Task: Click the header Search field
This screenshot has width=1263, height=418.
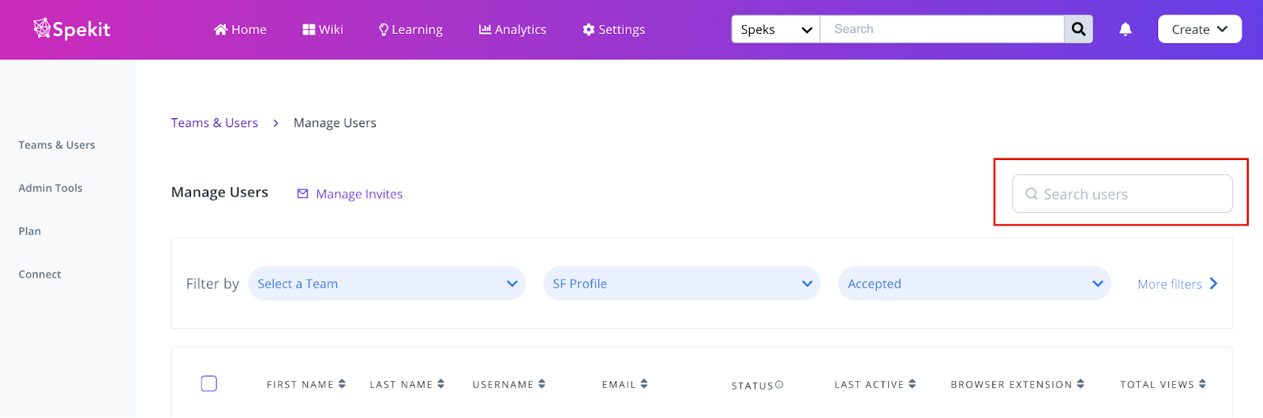Action: (942, 29)
